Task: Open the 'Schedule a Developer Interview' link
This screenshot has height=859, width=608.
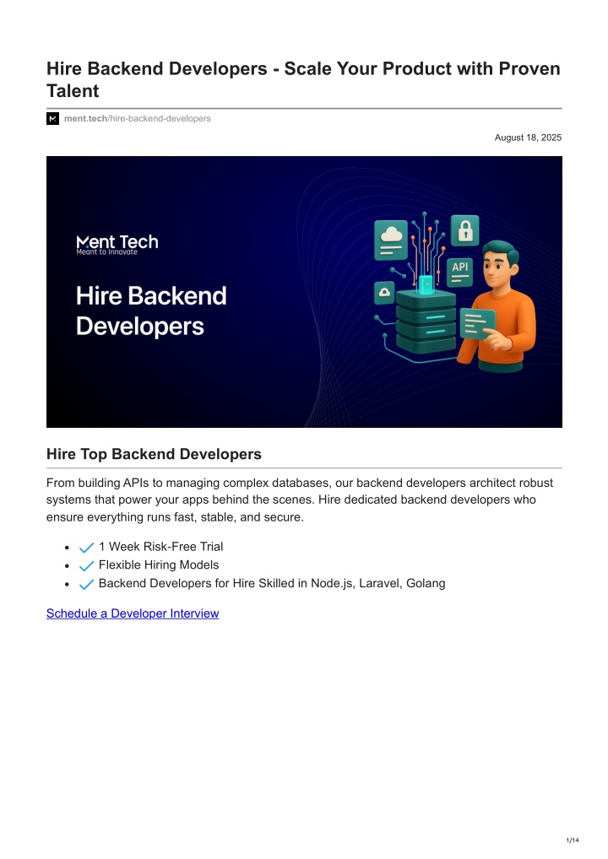Action: click(133, 613)
